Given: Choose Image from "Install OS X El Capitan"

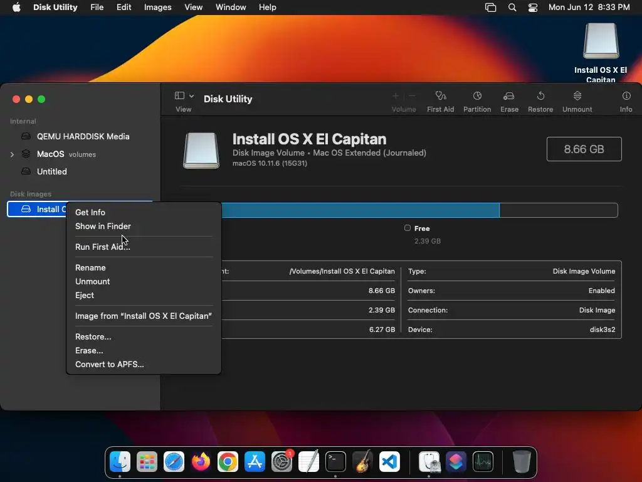Looking at the screenshot, I should pos(144,316).
